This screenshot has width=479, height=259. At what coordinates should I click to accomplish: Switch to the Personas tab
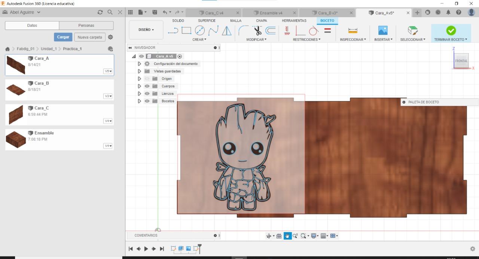coord(86,25)
